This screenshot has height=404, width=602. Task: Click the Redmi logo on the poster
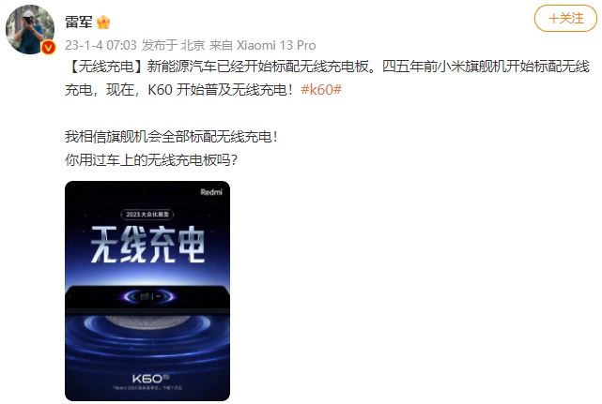click(211, 192)
